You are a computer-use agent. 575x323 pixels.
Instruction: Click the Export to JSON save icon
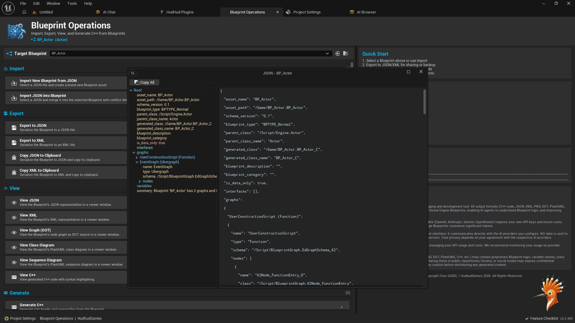14,128
